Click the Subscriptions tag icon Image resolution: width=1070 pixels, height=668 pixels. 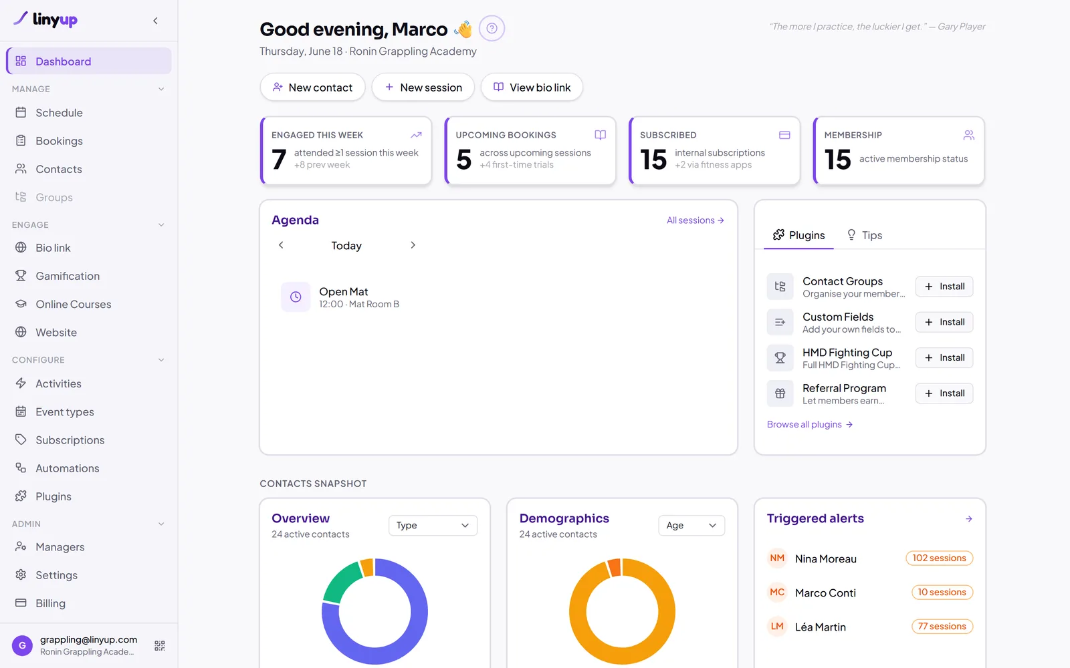pos(21,439)
